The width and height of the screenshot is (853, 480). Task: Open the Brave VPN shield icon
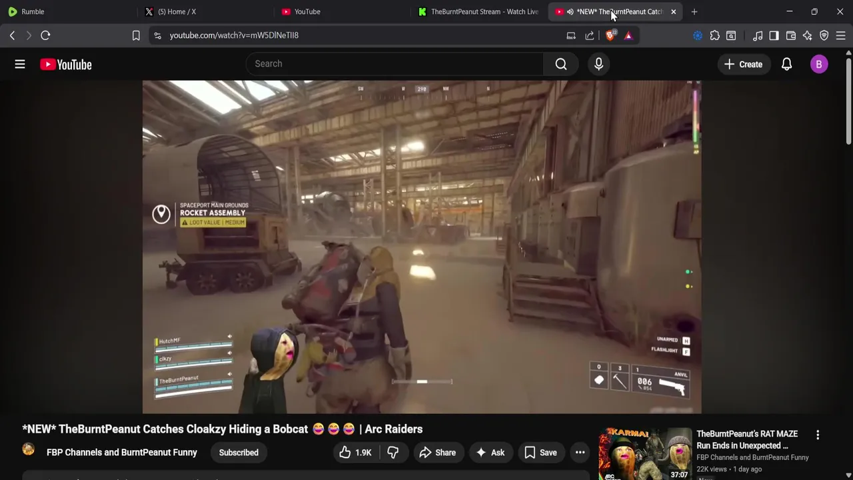pos(824,35)
